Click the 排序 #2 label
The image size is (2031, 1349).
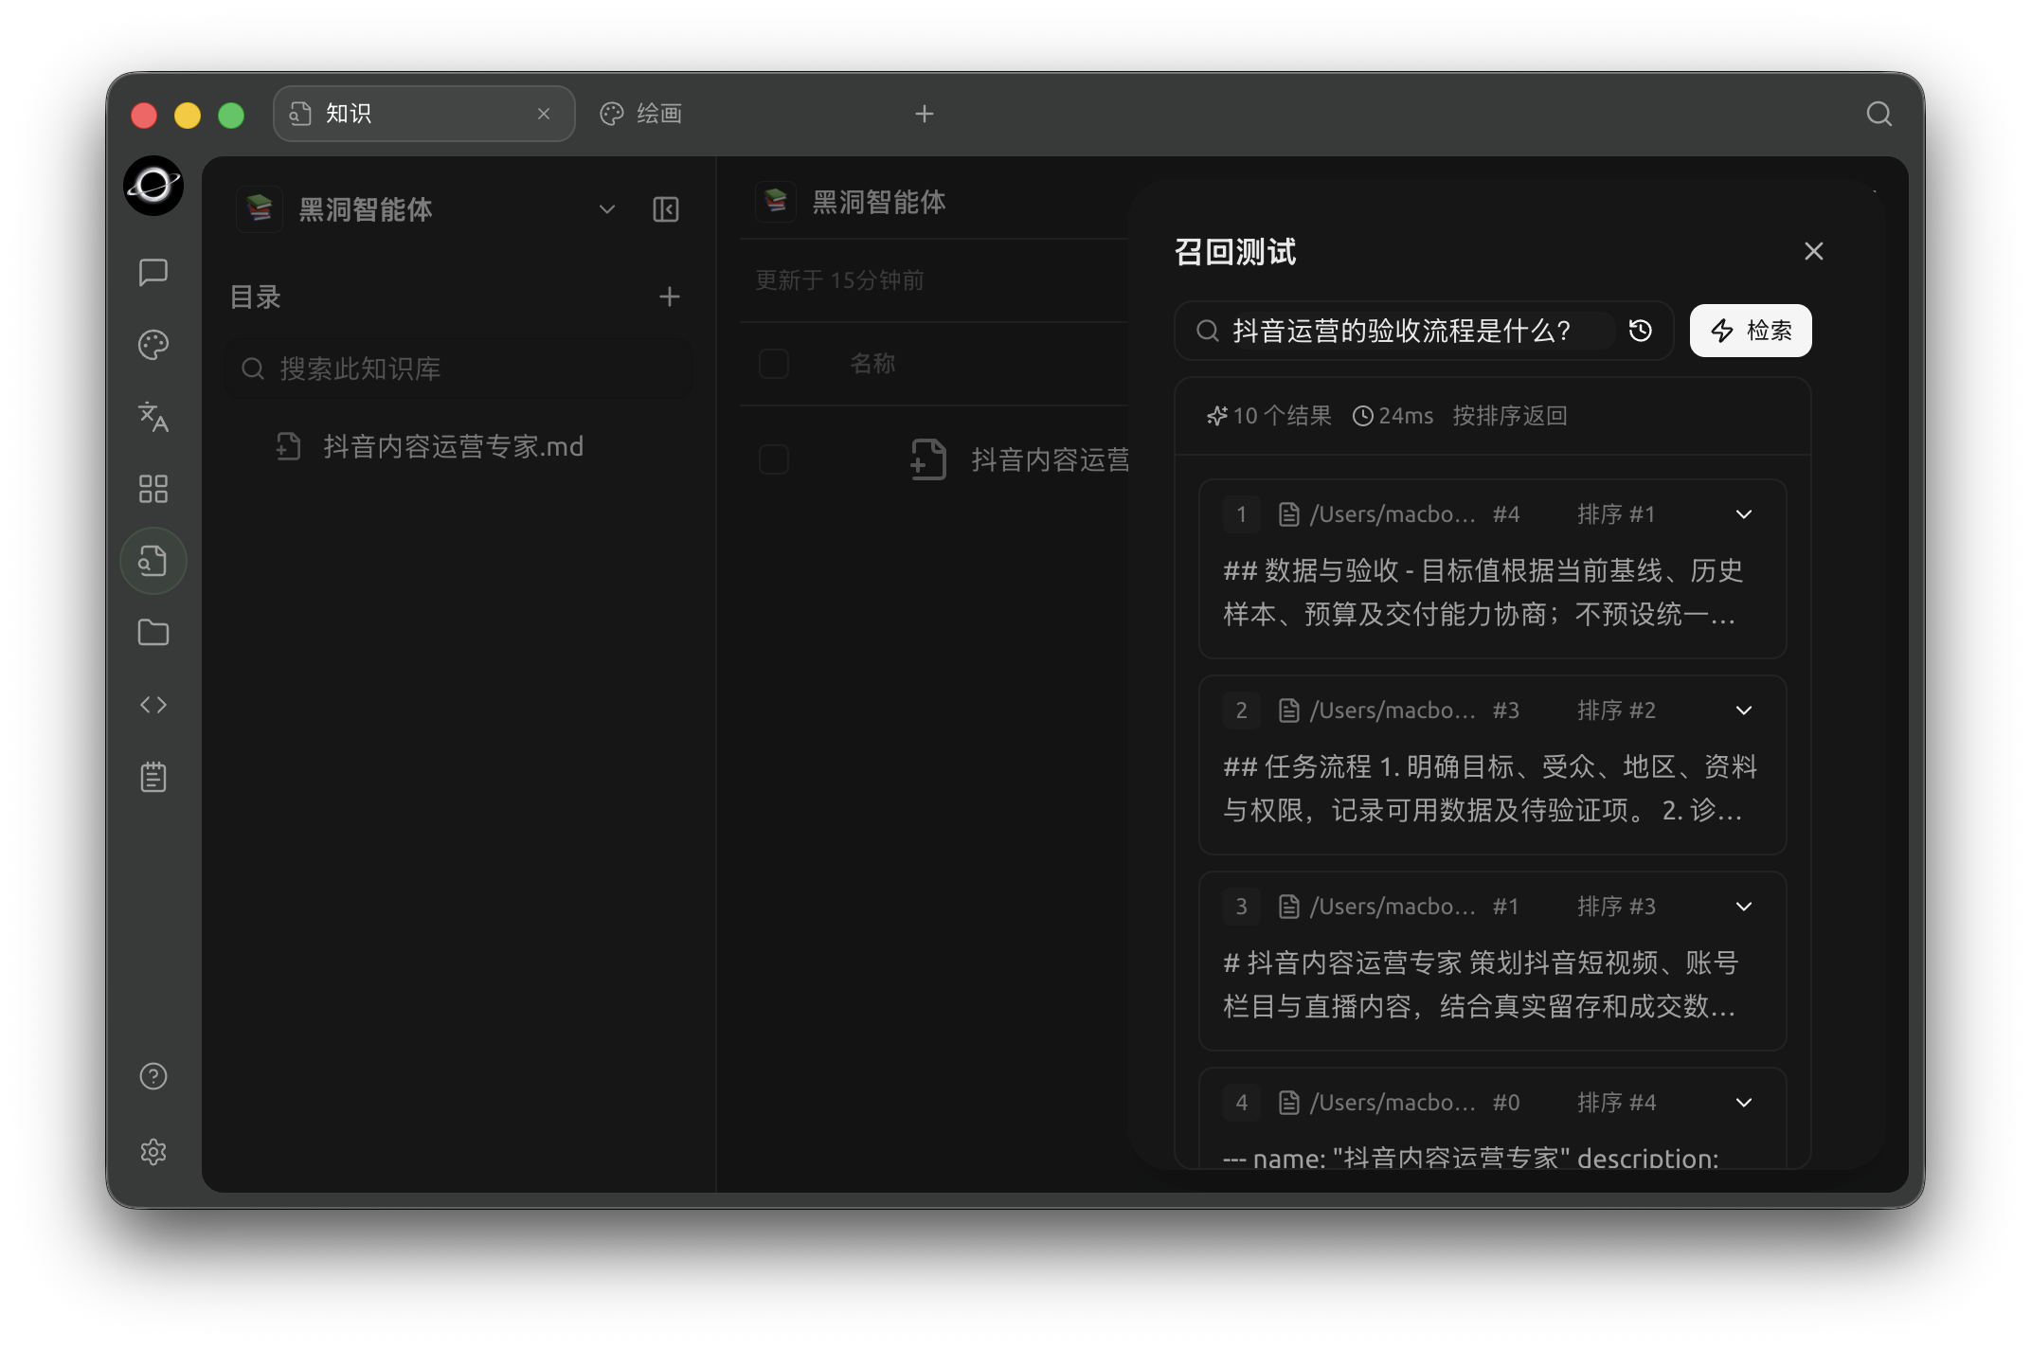[1616, 710]
